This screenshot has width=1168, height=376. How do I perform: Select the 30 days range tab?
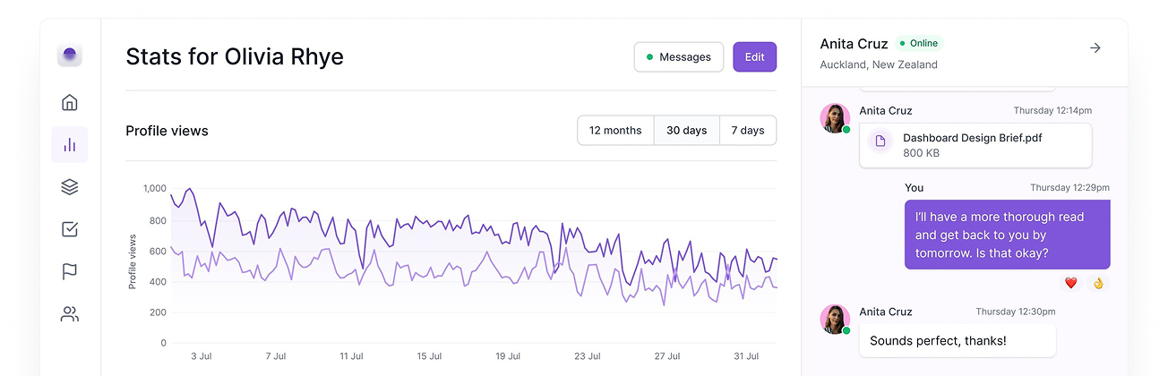686,131
